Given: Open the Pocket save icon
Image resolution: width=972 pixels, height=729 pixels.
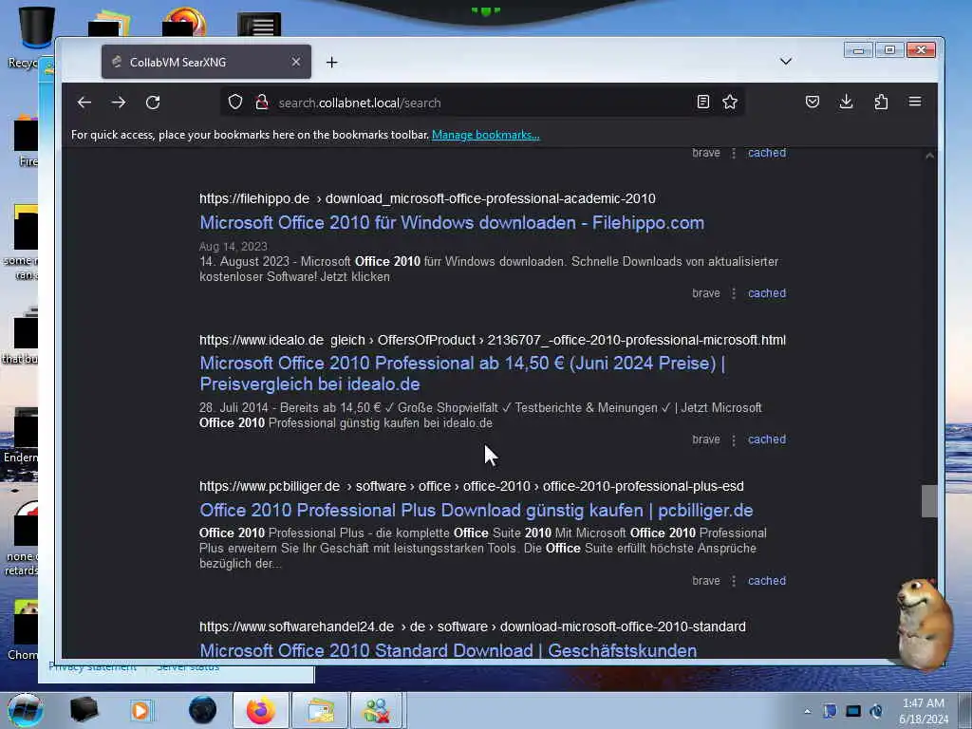Looking at the screenshot, I should 813,102.
